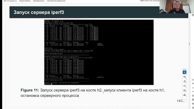
Task: Click the copy icon in the right sidebar
Action: coord(193,15)
